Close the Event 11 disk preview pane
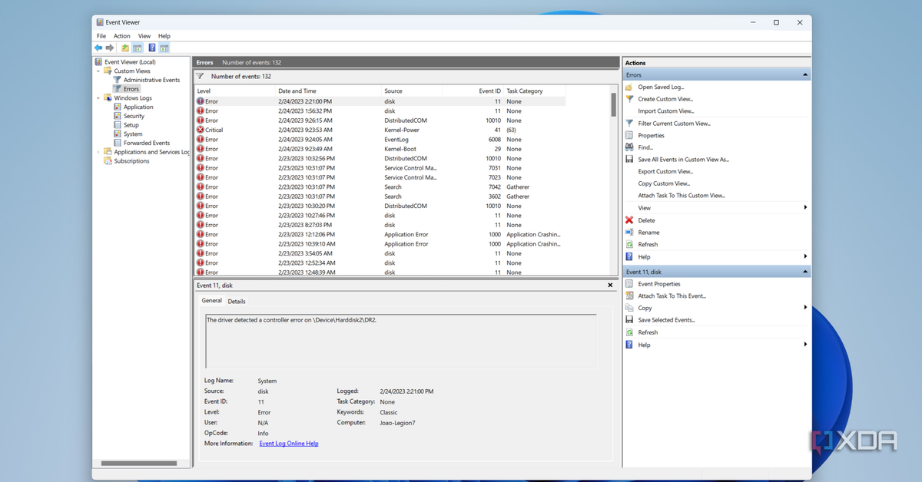This screenshot has height=482, width=922. [611, 286]
